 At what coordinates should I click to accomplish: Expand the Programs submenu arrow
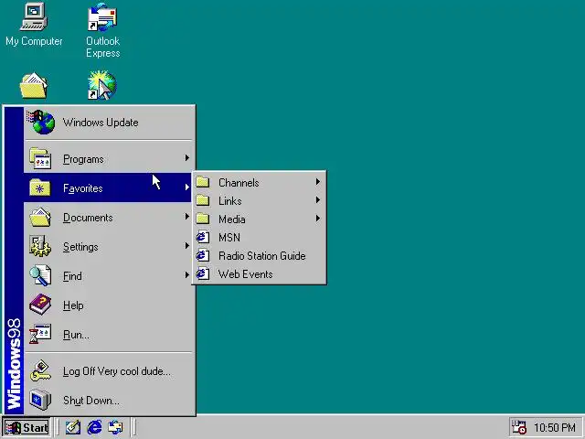coord(186,158)
